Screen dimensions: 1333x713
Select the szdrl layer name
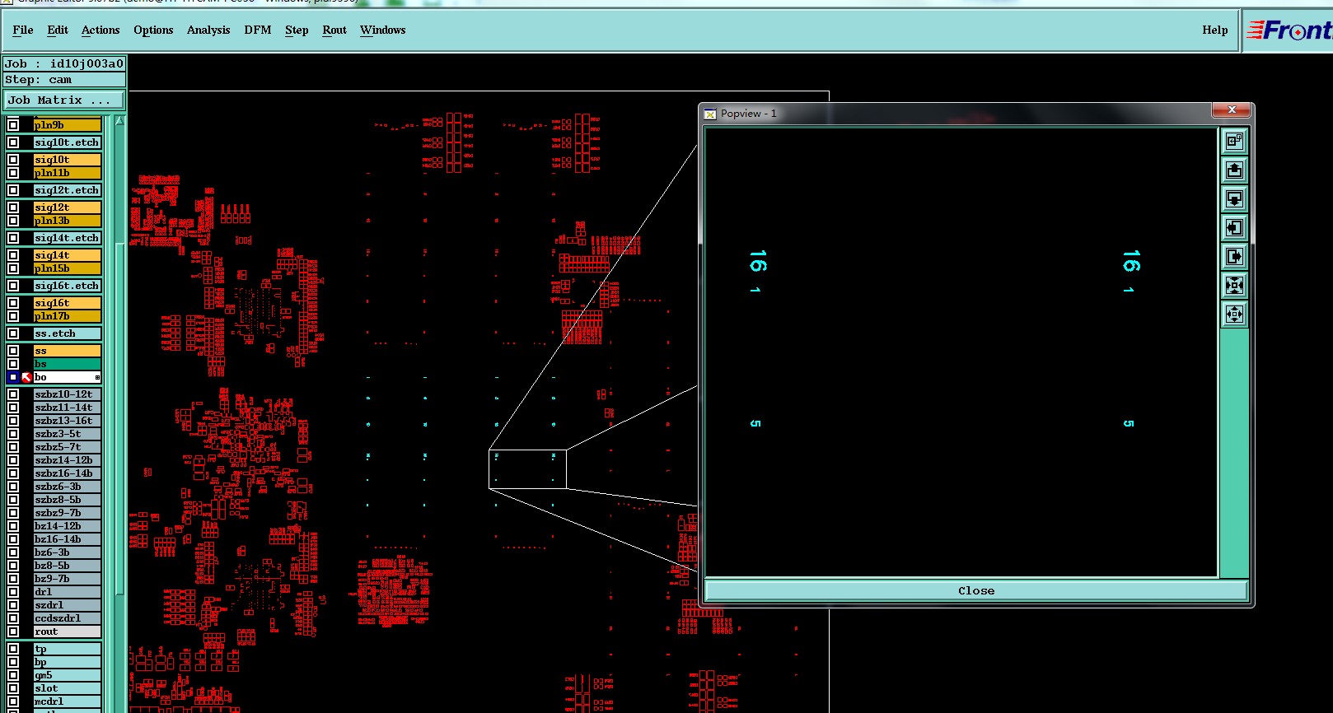(68, 605)
